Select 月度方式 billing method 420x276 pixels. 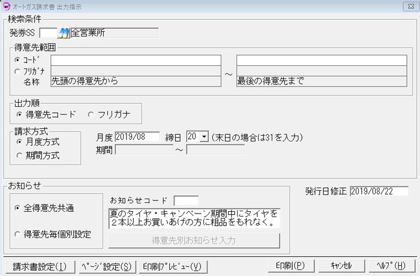click(20, 142)
